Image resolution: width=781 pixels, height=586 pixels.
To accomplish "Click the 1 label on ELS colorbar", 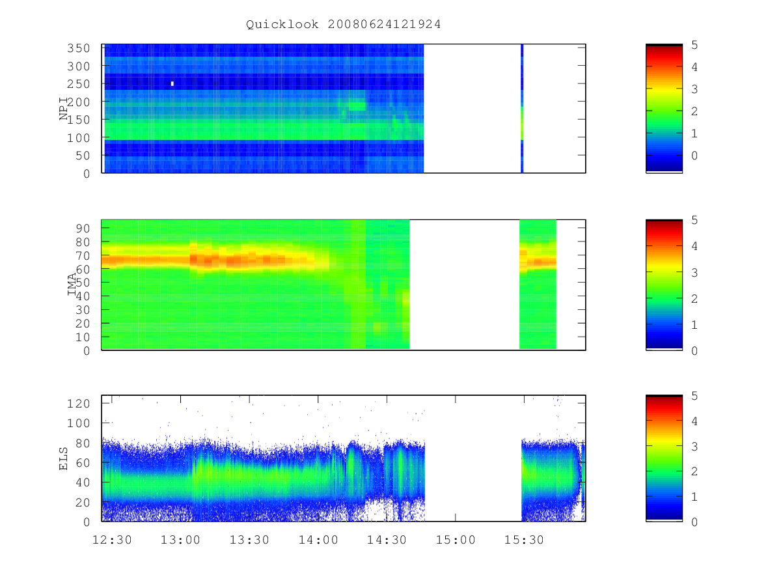I will click(x=694, y=497).
